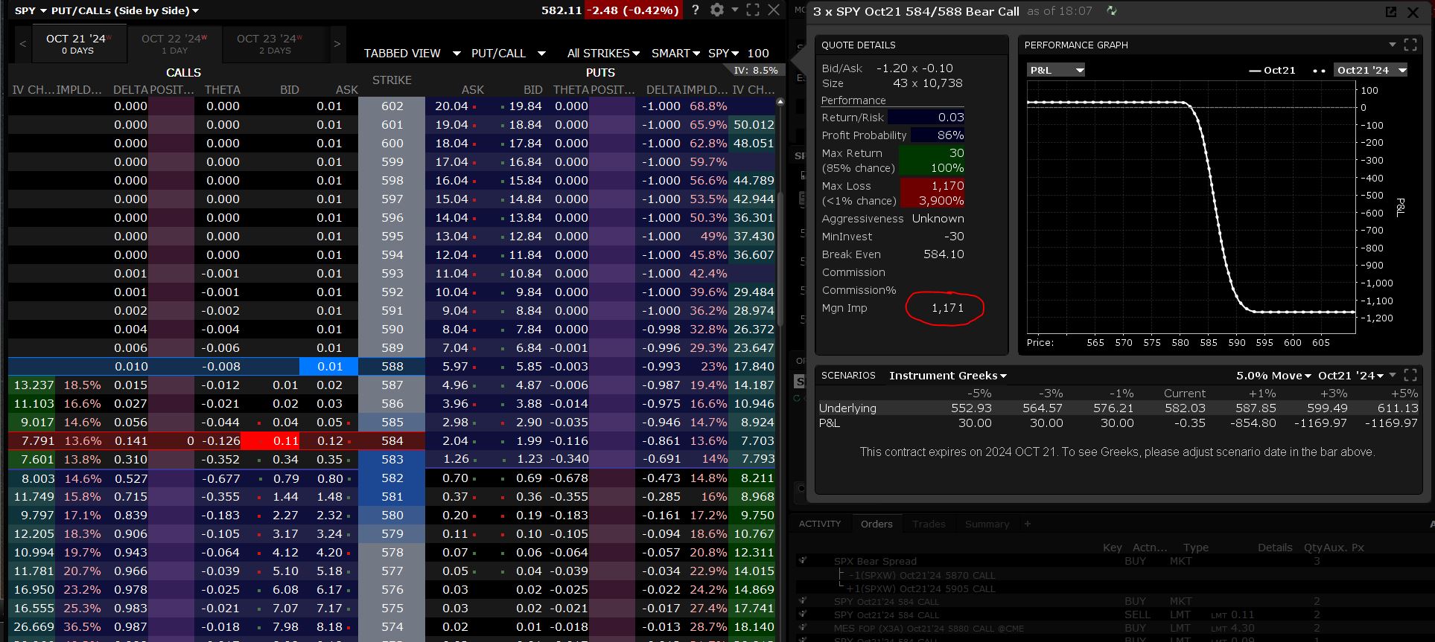Open the help question mark icon
The image size is (1435, 642).
(695, 10)
